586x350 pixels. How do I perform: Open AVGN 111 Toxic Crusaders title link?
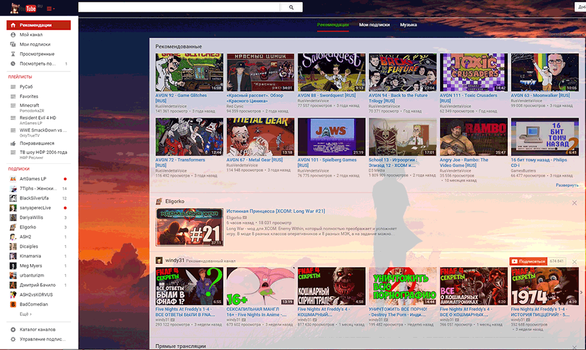coord(469,98)
